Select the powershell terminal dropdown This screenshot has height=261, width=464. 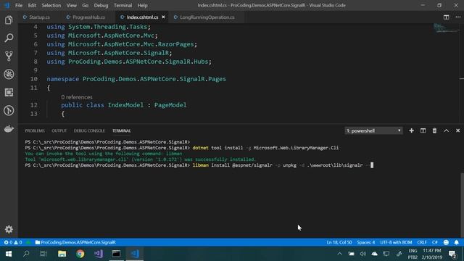[373, 130]
